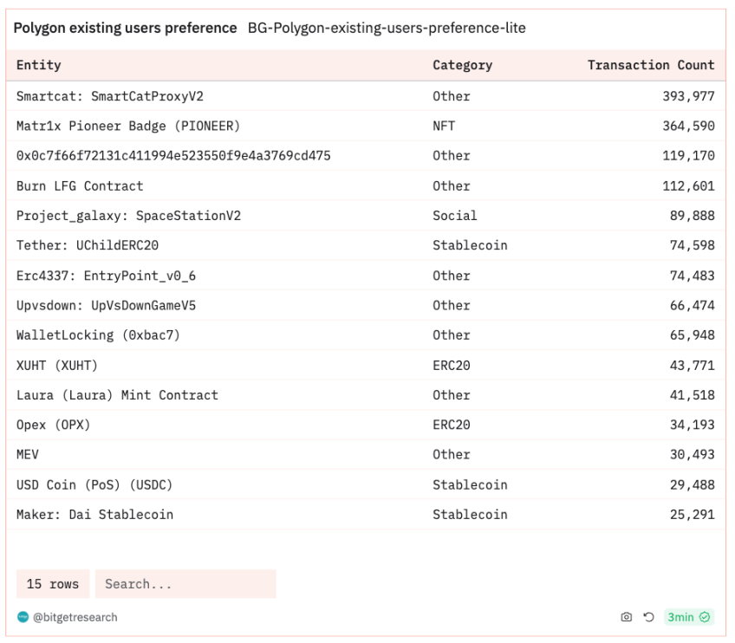This screenshot has height=643, width=735.
Task: Click the 3min freshness badge
Action: click(688, 617)
